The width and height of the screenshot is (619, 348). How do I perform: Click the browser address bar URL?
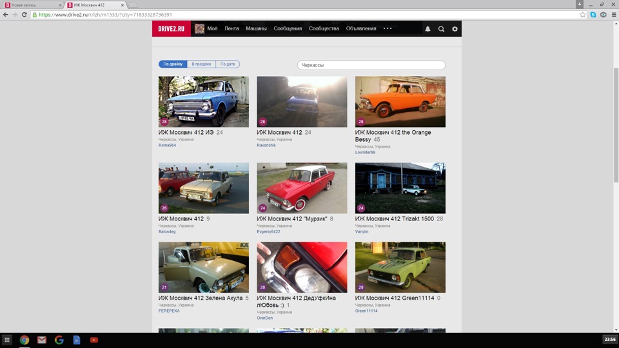105,15
